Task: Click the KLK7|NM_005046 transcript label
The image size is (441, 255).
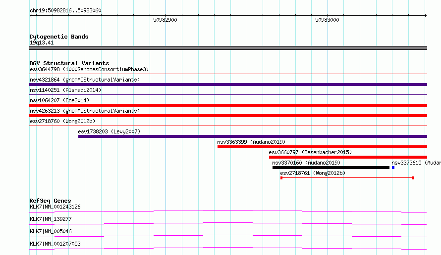Action: point(51,231)
